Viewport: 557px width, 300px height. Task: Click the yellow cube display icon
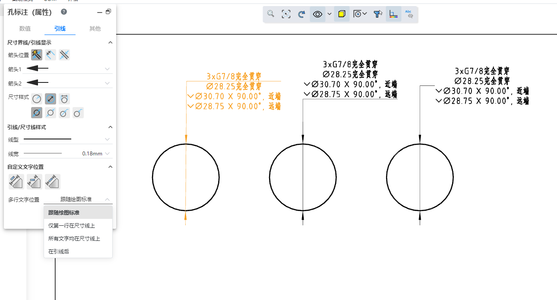(x=342, y=14)
